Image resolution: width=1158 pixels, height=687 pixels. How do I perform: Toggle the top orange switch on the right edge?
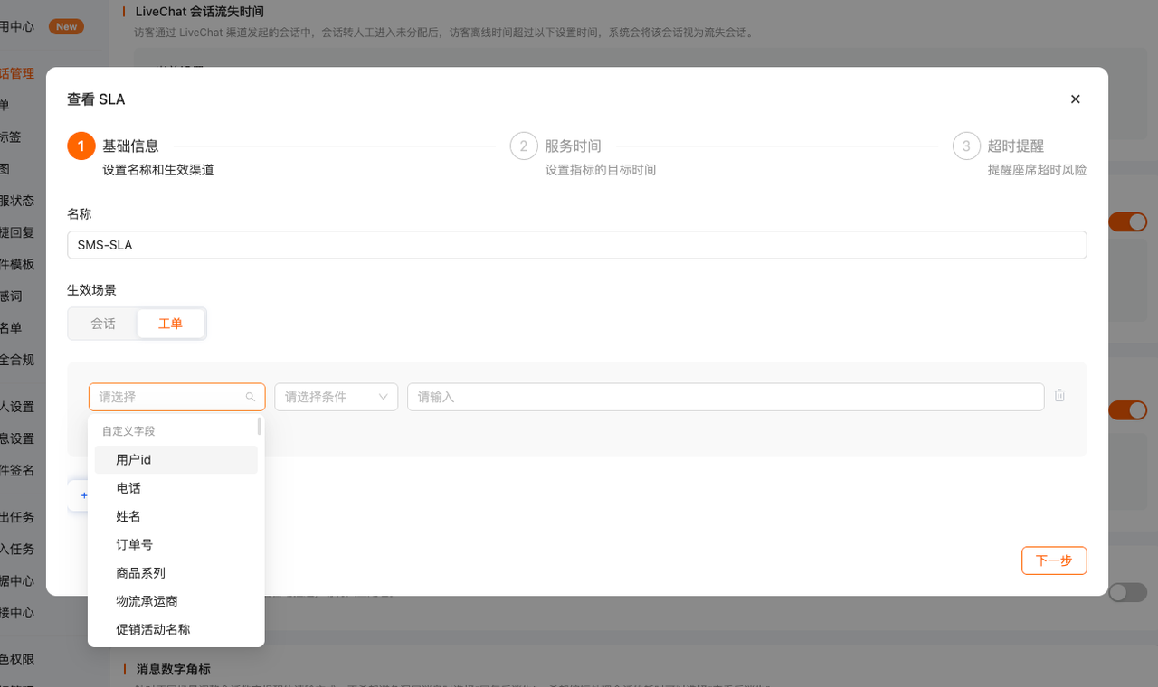(1127, 221)
